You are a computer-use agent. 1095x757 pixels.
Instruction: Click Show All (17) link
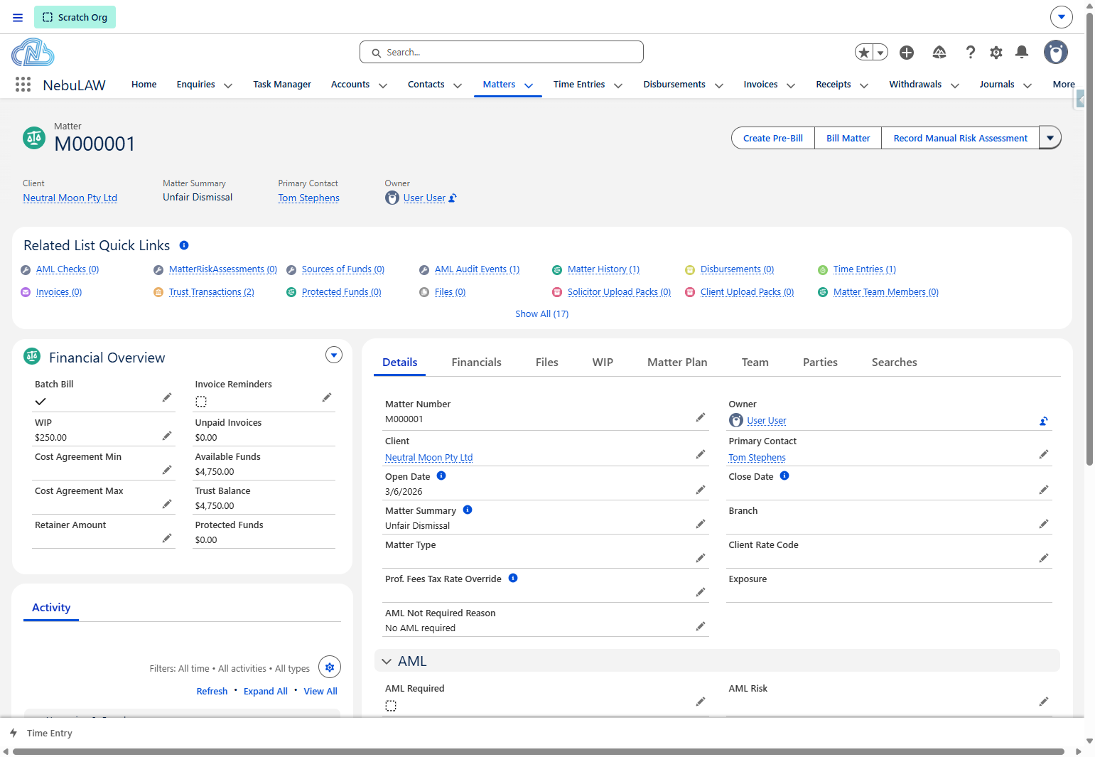[x=542, y=314]
